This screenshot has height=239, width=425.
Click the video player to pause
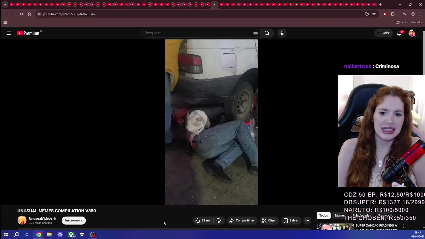coord(212,122)
